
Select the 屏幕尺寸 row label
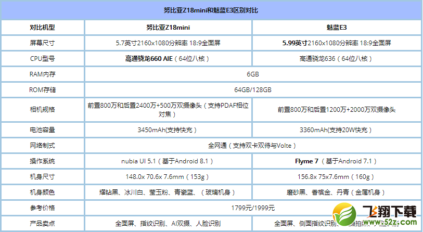point(43,43)
